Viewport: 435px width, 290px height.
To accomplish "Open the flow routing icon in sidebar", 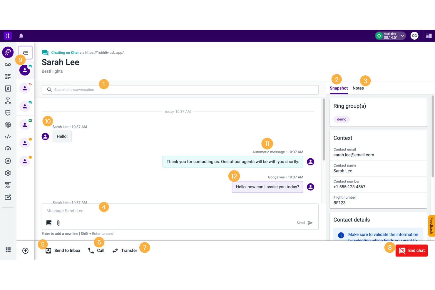I will pos(8,100).
